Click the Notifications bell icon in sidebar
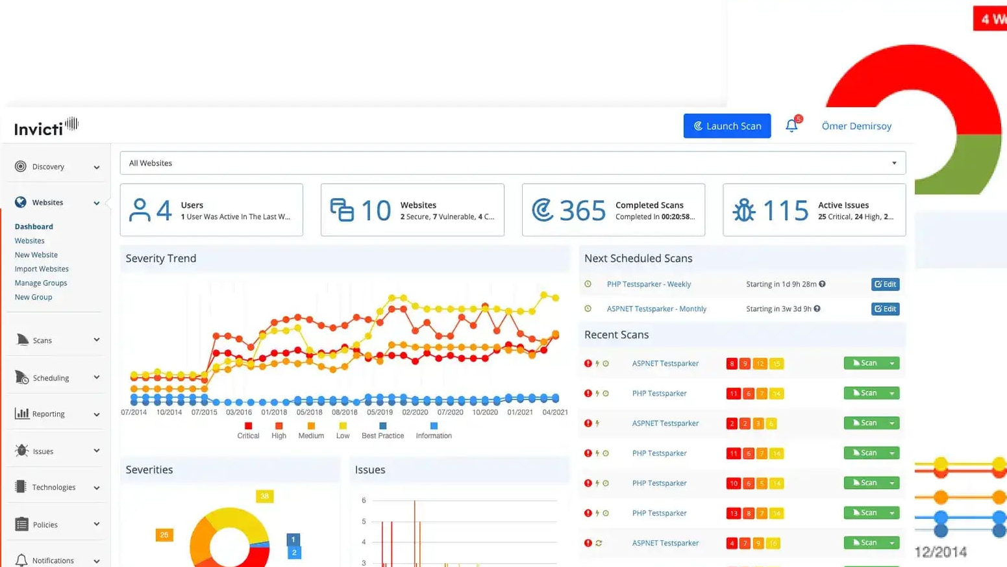The height and width of the screenshot is (567, 1007). [21, 560]
